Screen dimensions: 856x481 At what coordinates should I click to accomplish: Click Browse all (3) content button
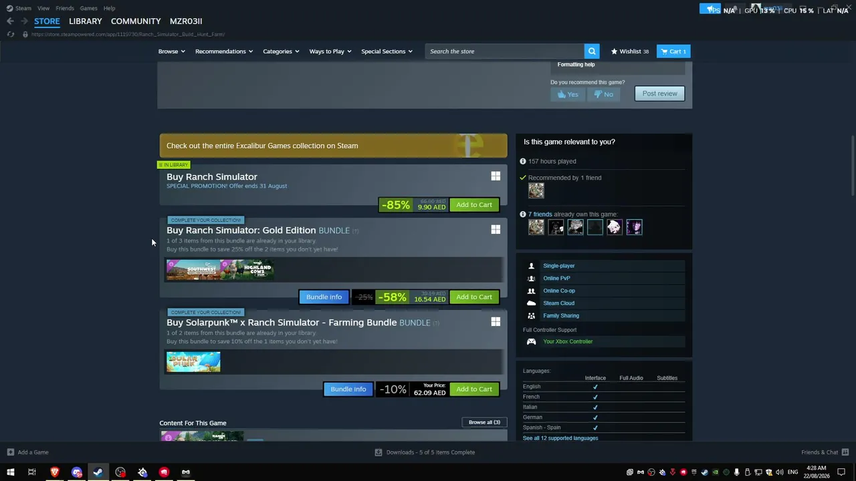[484, 422]
